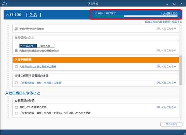Uncheck 入社までに設定しておく情報の入力 checkbox

[x=16, y=51]
